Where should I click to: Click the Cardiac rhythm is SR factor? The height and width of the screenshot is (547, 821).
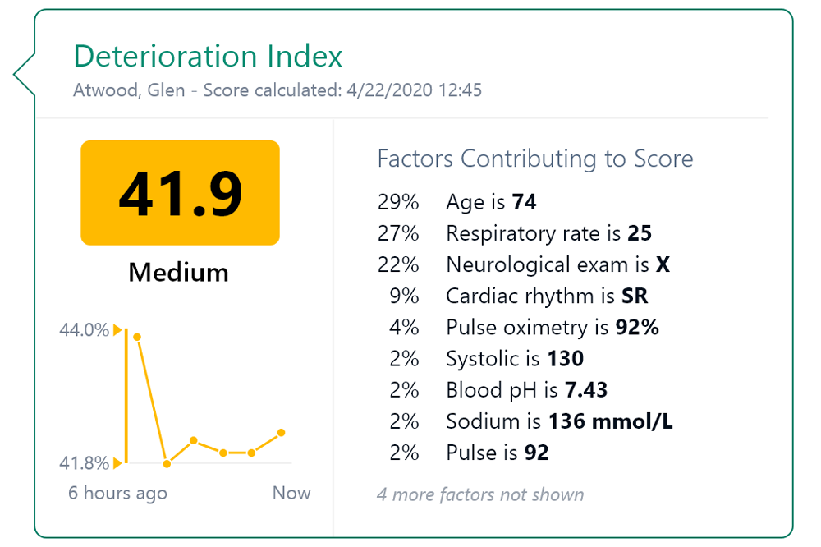tap(547, 296)
